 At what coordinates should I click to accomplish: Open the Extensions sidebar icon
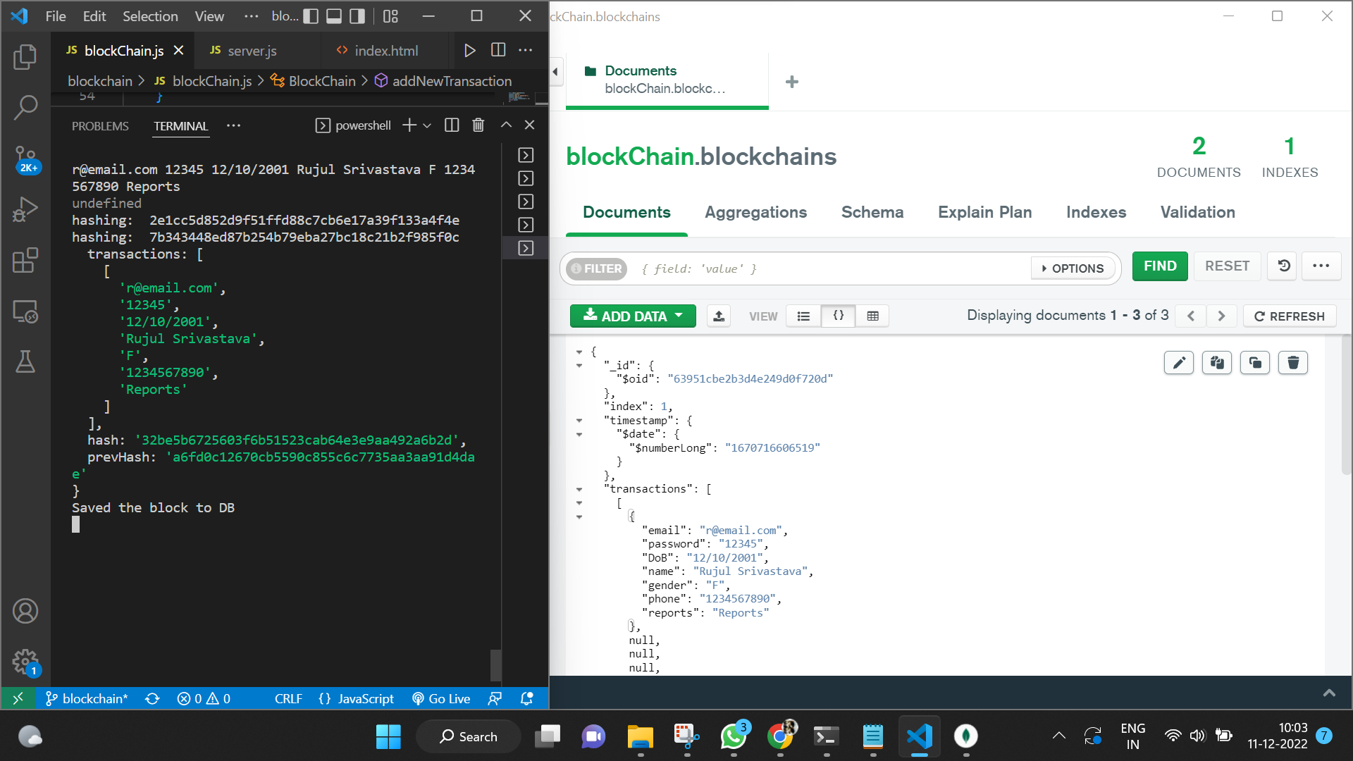[x=25, y=260]
